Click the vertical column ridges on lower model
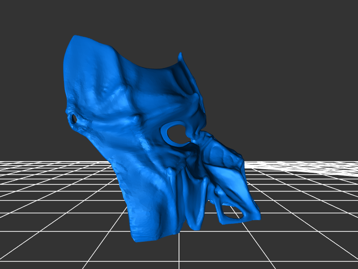This screenshot has height=269, width=358. coord(188,197)
